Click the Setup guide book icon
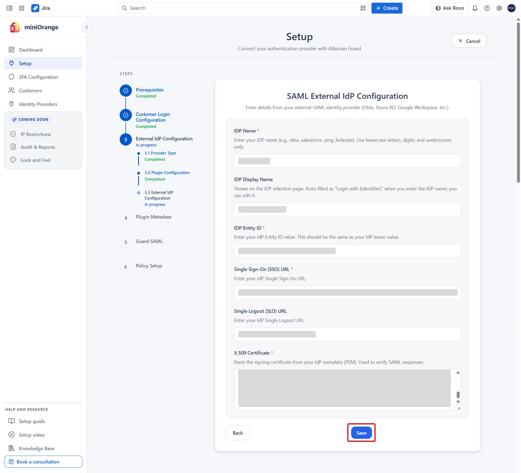This screenshot has width=521, height=473. pyautogui.click(x=11, y=421)
